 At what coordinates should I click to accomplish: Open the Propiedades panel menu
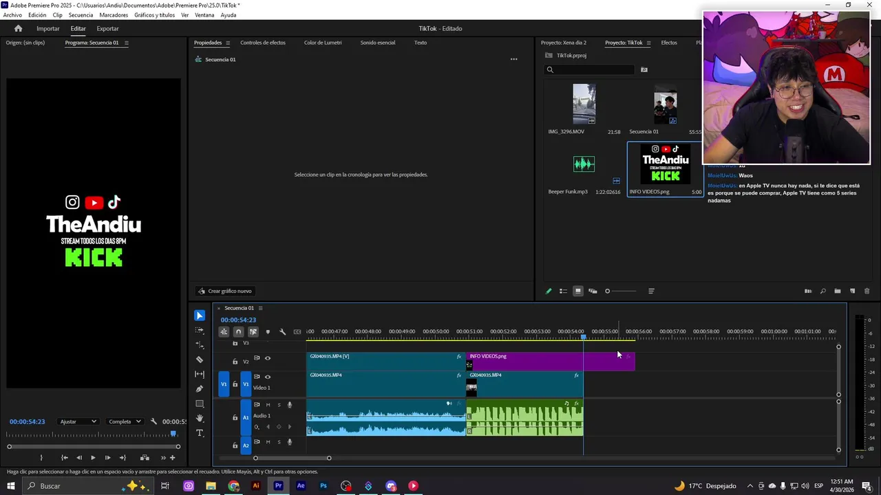tap(228, 43)
